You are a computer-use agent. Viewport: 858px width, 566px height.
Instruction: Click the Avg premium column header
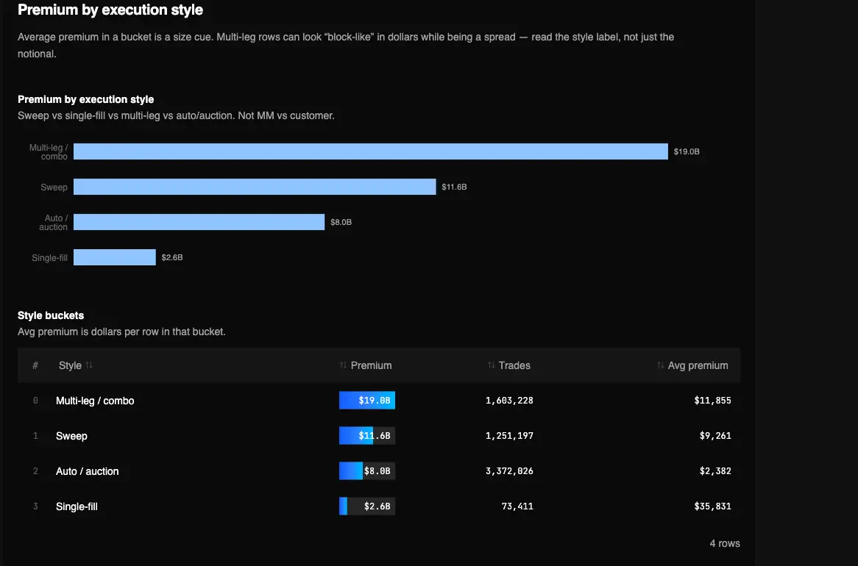pyautogui.click(x=698, y=365)
